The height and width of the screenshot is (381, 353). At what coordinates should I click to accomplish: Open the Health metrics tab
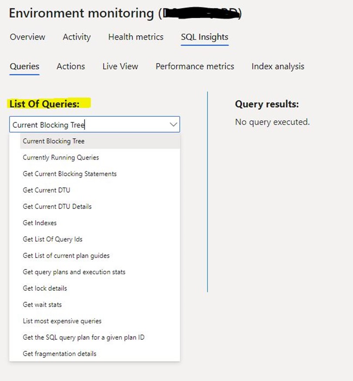click(136, 37)
